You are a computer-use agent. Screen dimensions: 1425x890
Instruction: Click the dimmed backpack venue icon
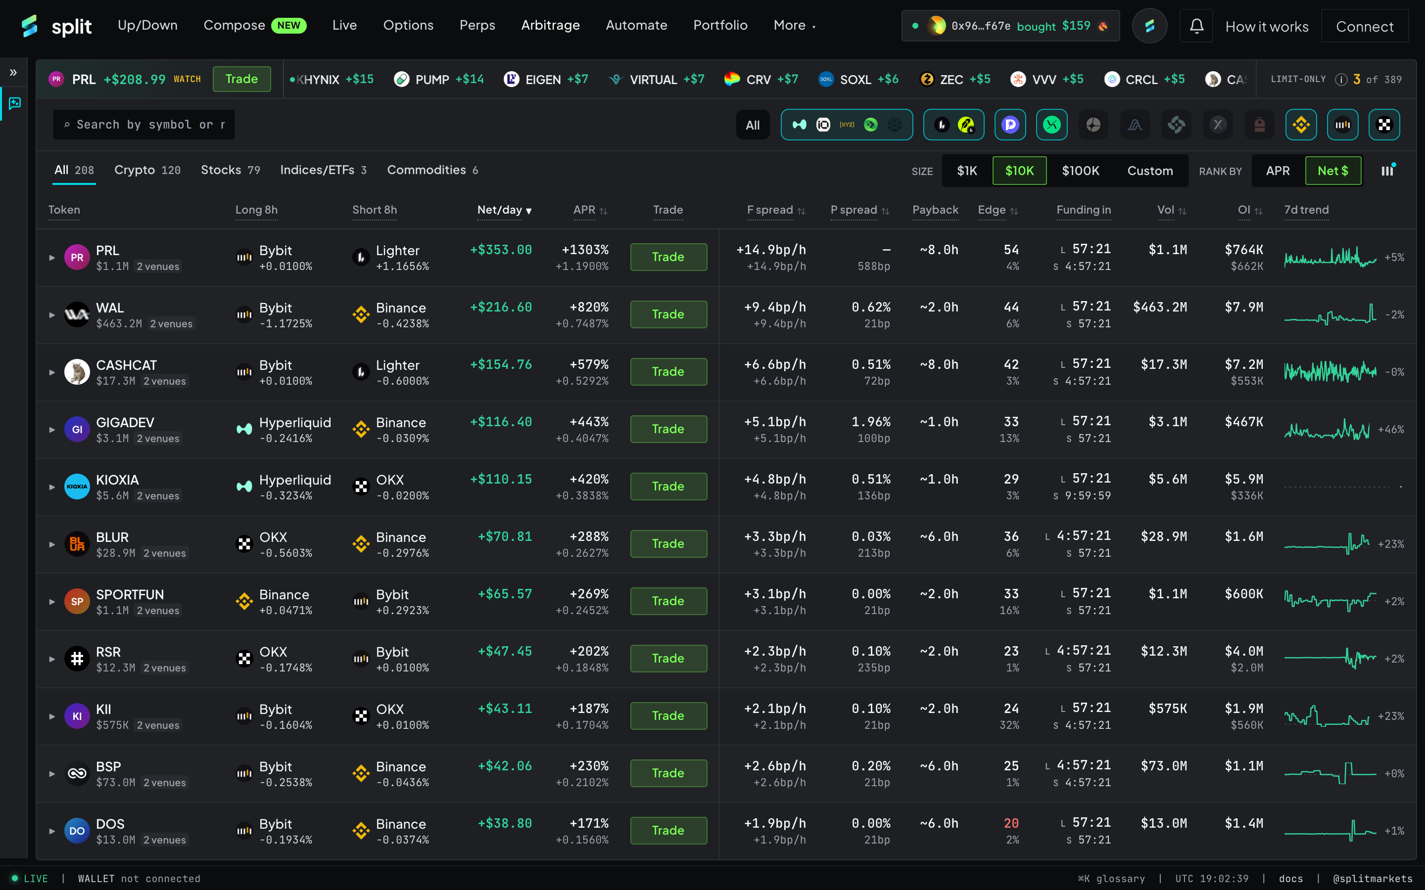coord(1260,125)
